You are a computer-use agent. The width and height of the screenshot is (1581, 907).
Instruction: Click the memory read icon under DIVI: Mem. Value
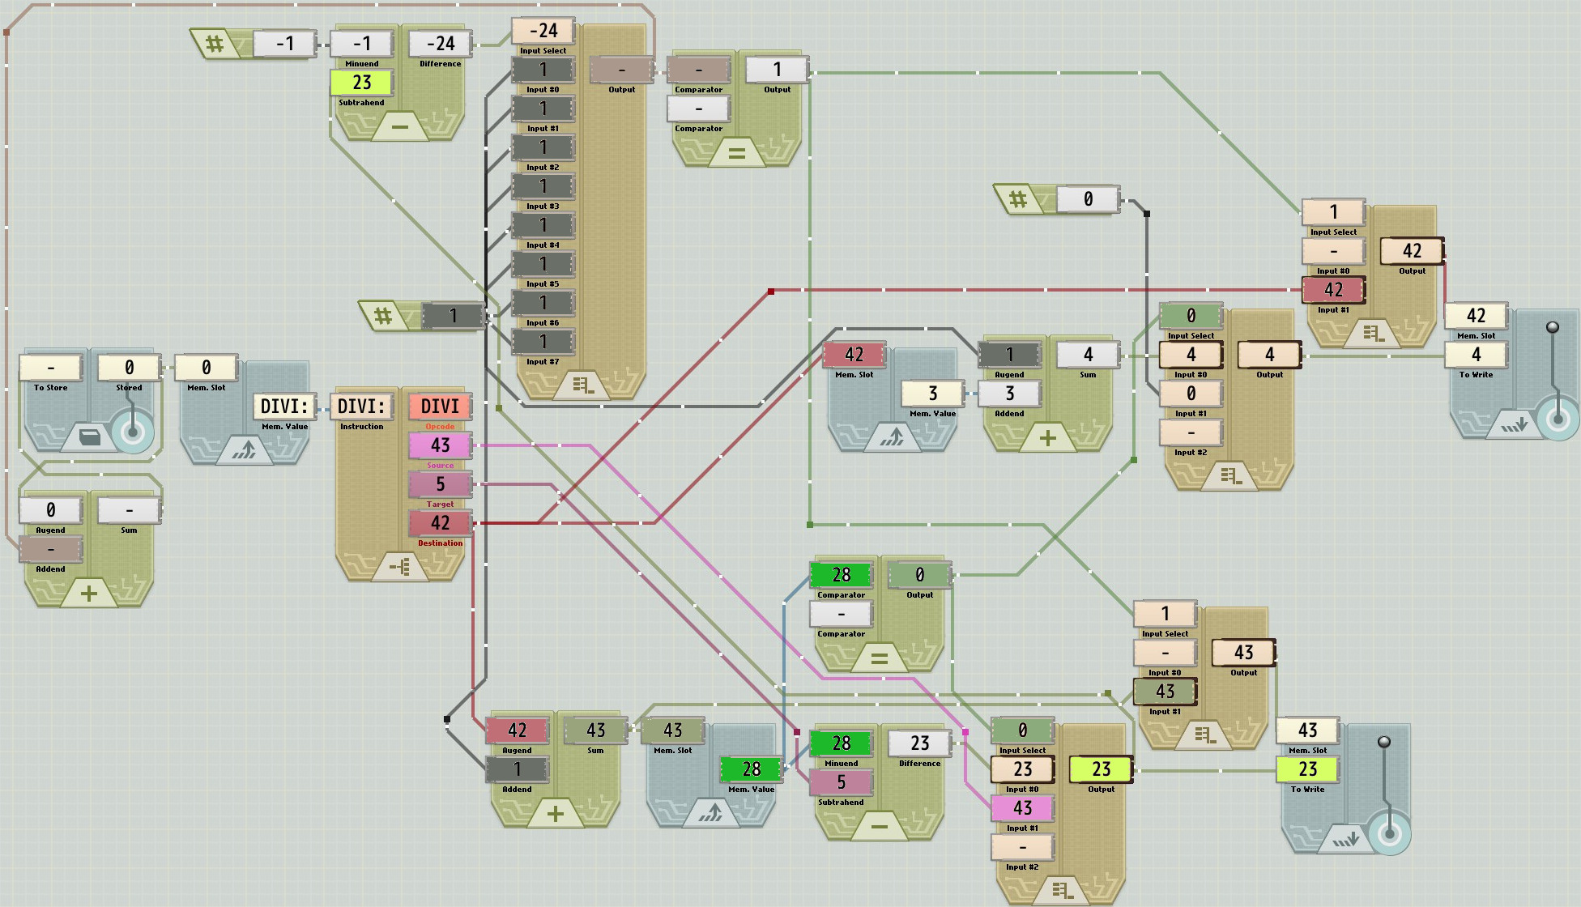(244, 450)
